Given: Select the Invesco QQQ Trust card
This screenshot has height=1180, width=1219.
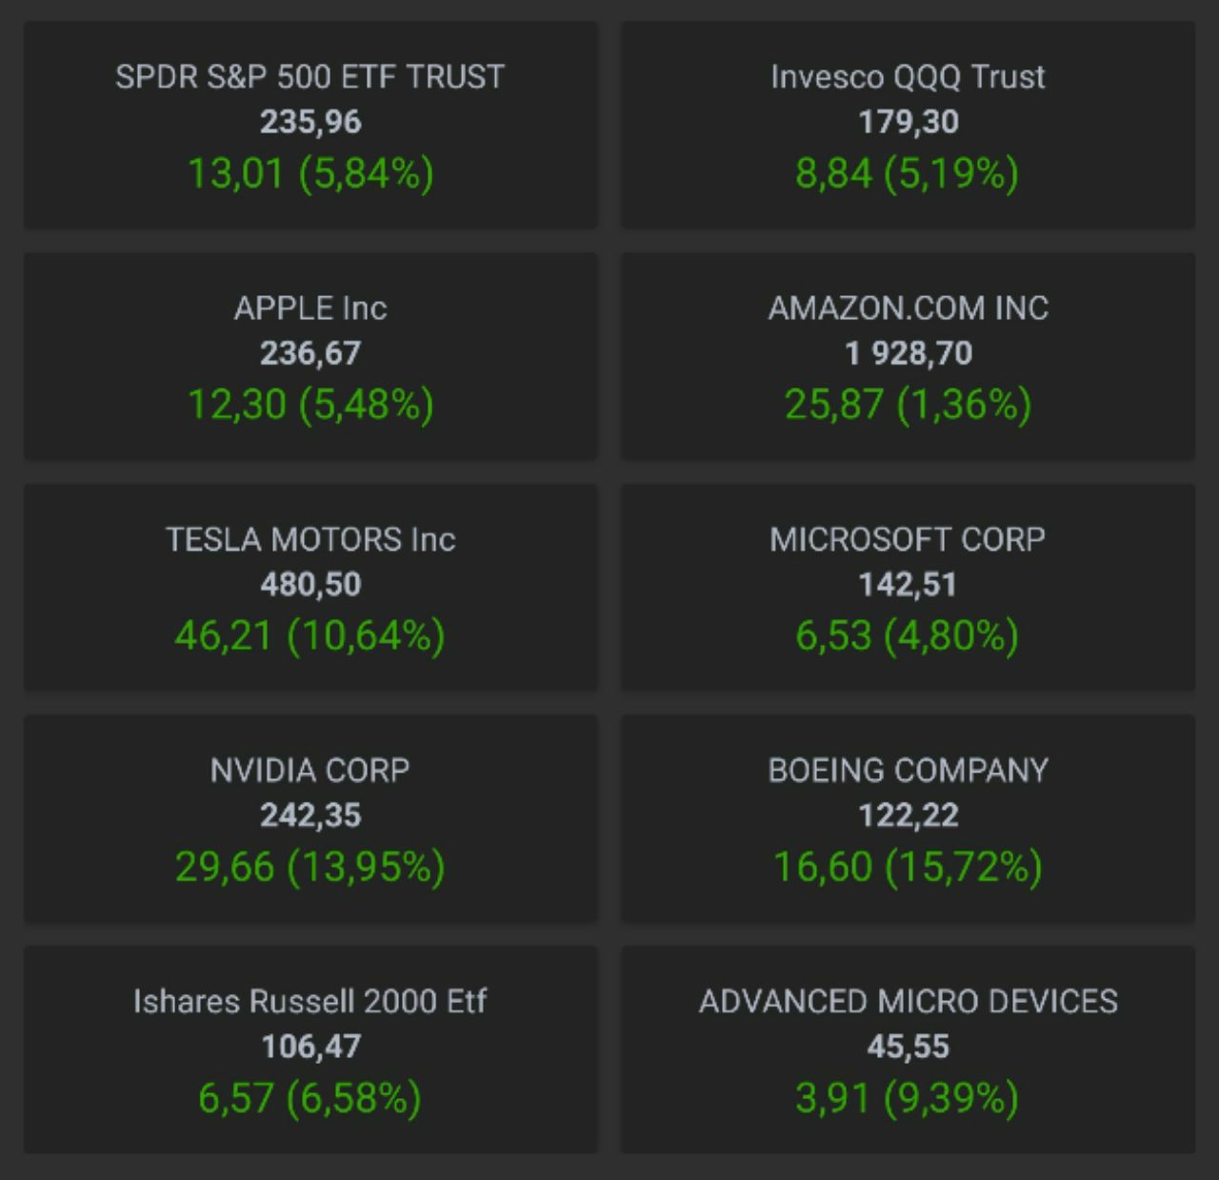Looking at the screenshot, I should [x=908, y=125].
